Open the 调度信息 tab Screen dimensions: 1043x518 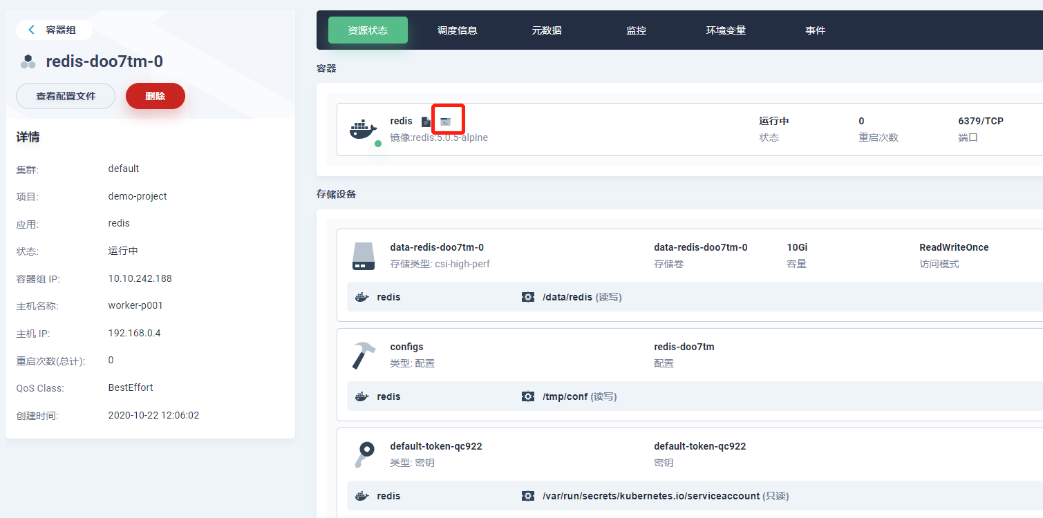(x=458, y=30)
